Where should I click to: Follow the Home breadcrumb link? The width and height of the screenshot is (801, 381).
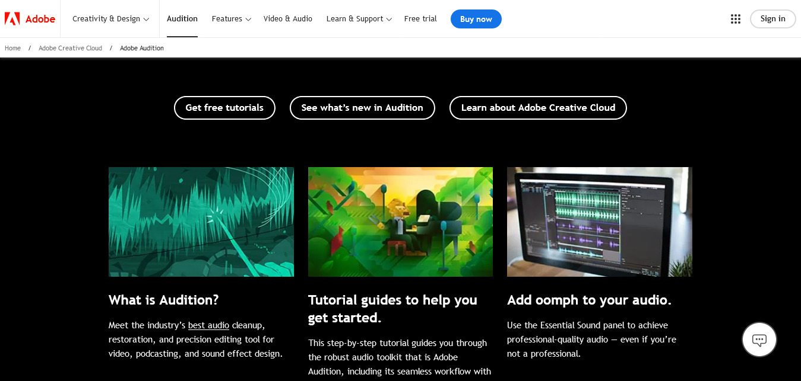coord(12,48)
